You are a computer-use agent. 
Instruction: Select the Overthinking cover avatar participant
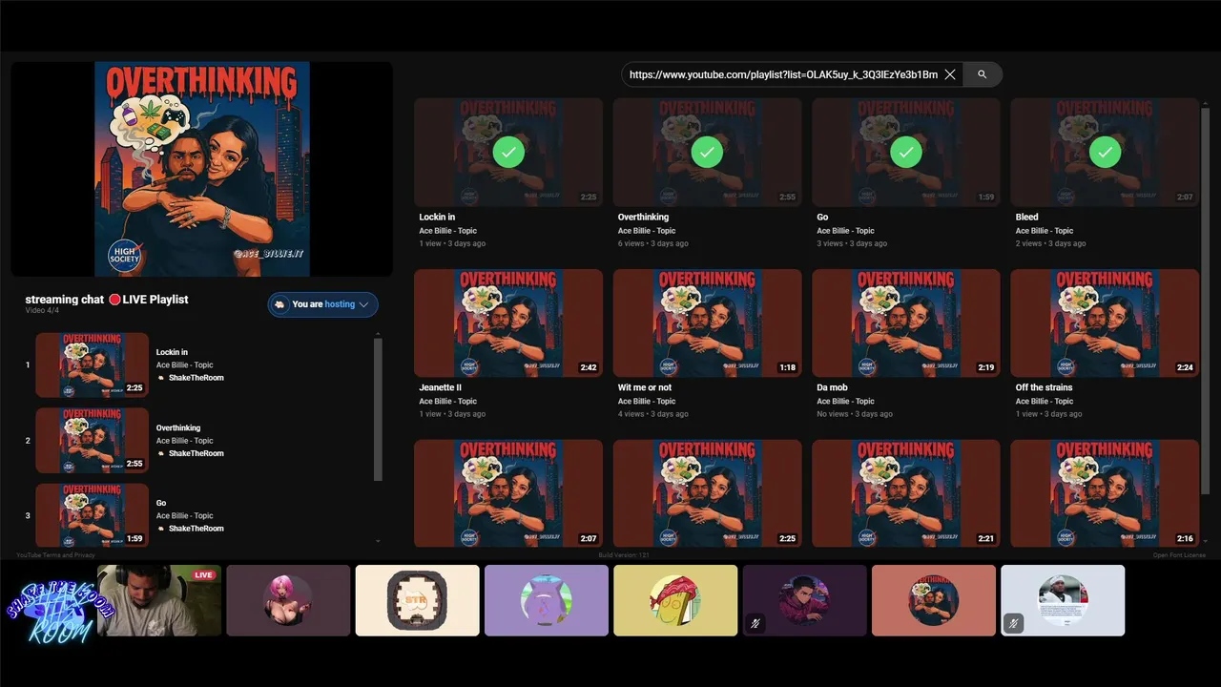[934, 600]
